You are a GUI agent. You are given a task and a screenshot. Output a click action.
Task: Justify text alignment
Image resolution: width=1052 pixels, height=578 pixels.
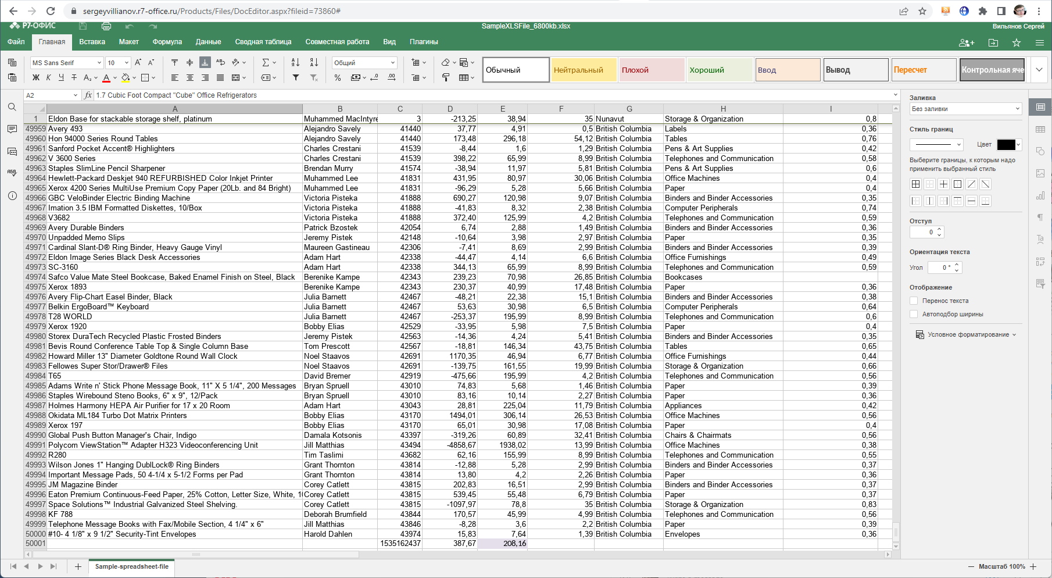[220, 77]
